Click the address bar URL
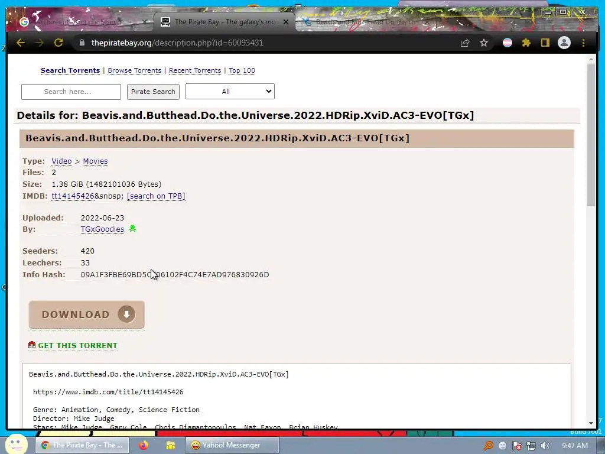The width and height of the screenshot is (605, 454). [177, 43]
